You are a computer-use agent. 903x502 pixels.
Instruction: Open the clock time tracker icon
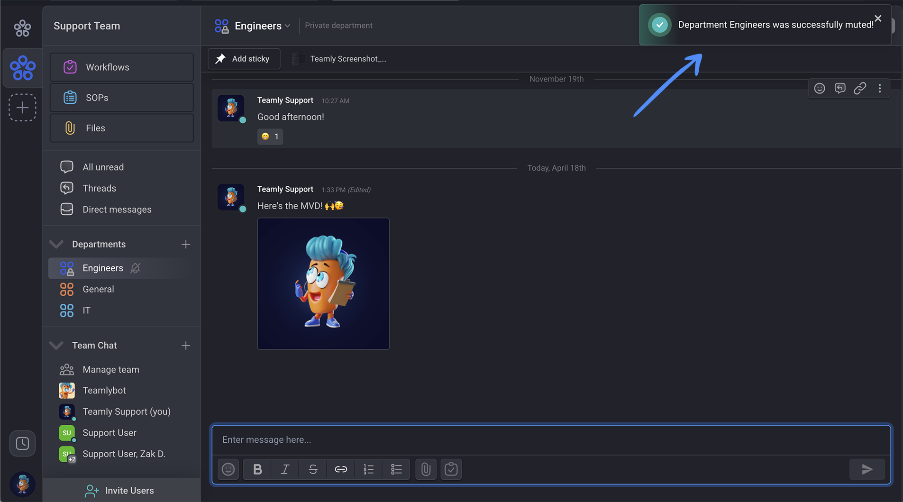22,444
